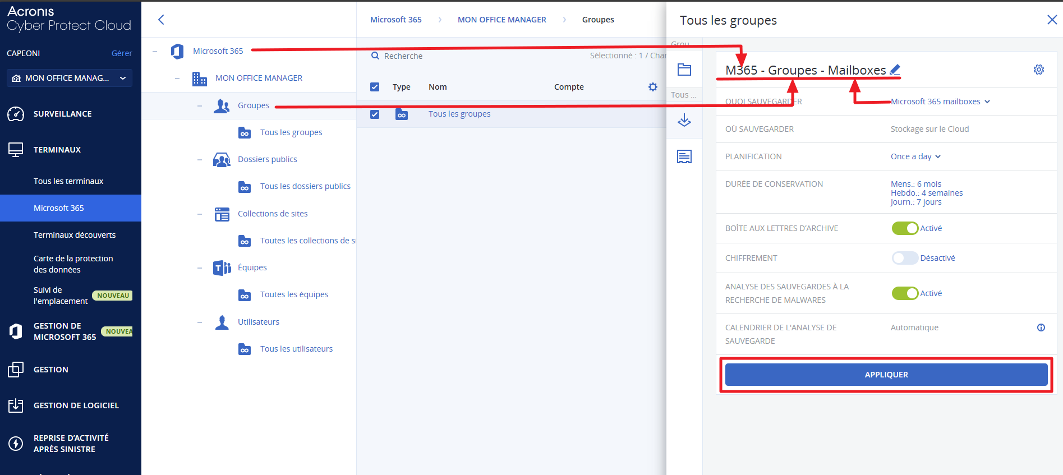Click the Gestion de logiciel icon
This screenshot has width=1063, height=475.
coord(16,405)
